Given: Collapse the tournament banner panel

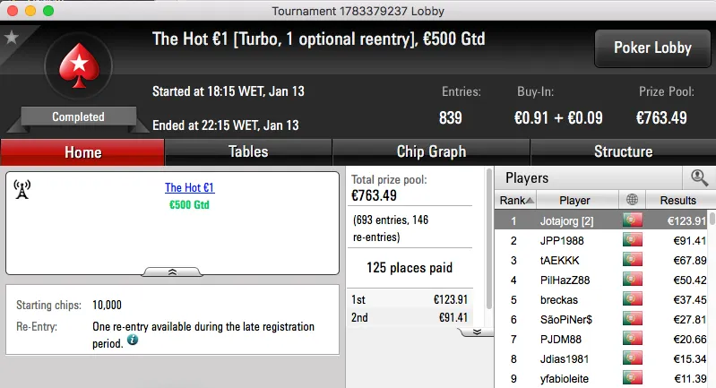Looking at the screenshot, I should point(173,271).
